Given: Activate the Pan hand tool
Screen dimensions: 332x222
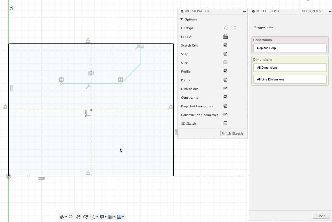Looking at the screenshot, I should click(x=78, y=217).
